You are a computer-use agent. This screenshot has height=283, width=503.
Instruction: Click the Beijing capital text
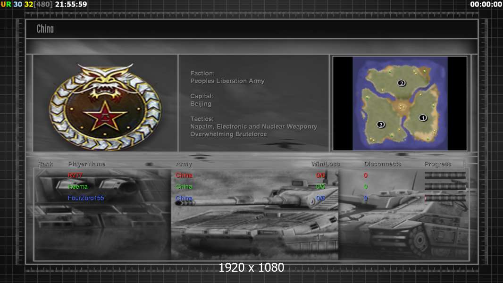pyautogui.click(x=201, y=104)
